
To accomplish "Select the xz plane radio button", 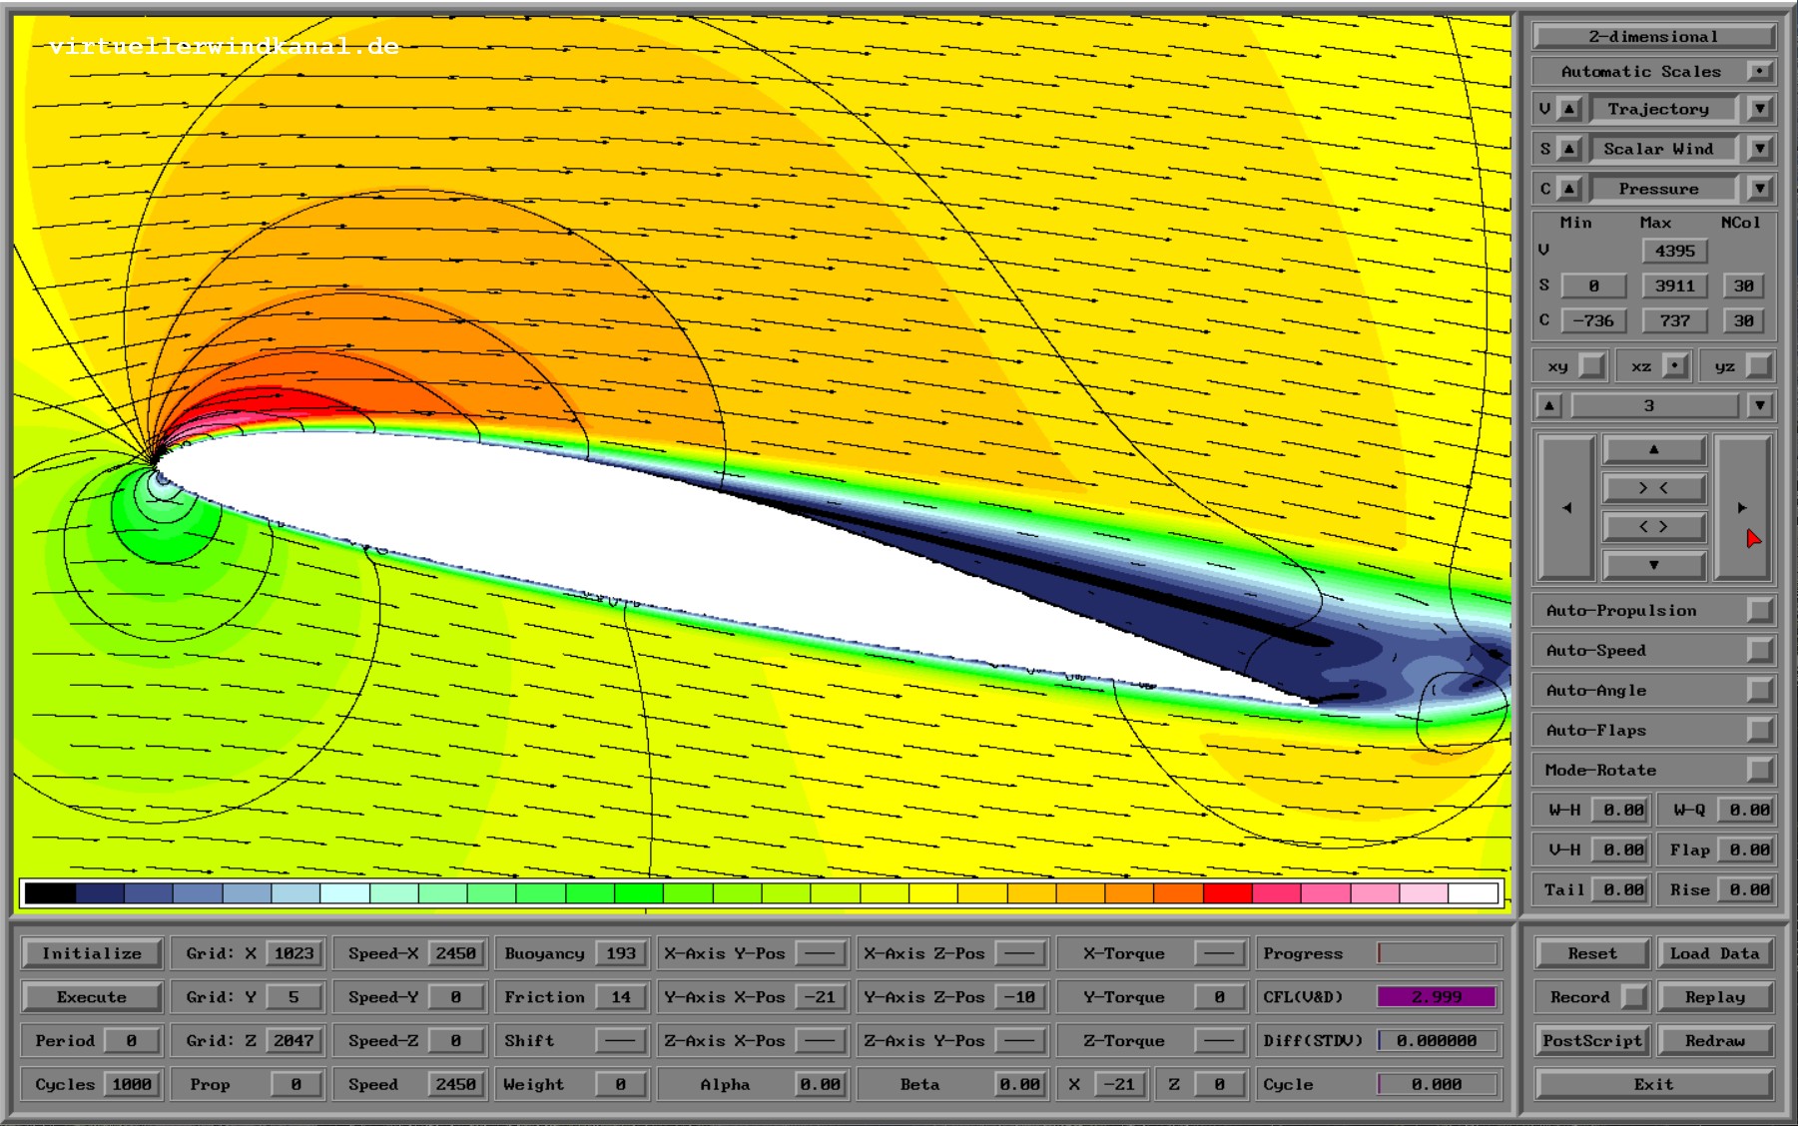I will [1676, 366].
